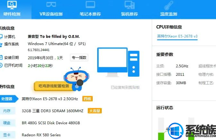Open 温度监测 temperature monitoring tab
This screenshot has width=216, height=140.
pyautogui.click(x=169, y=9)
